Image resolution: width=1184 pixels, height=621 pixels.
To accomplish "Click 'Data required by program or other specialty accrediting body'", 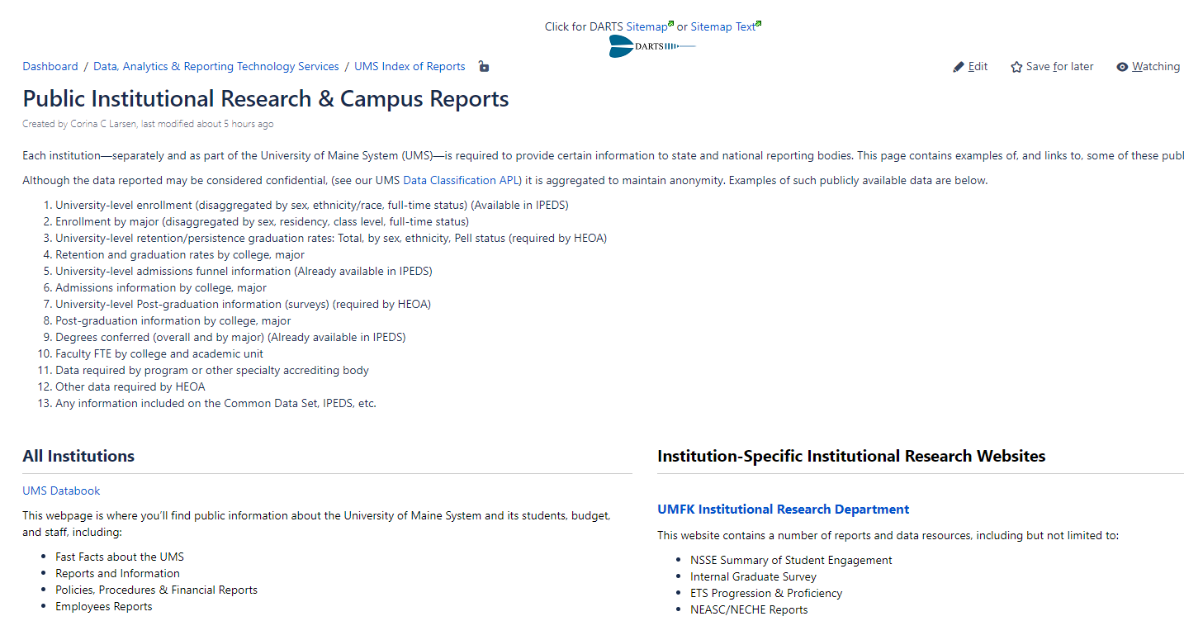I will pos(212,370).
